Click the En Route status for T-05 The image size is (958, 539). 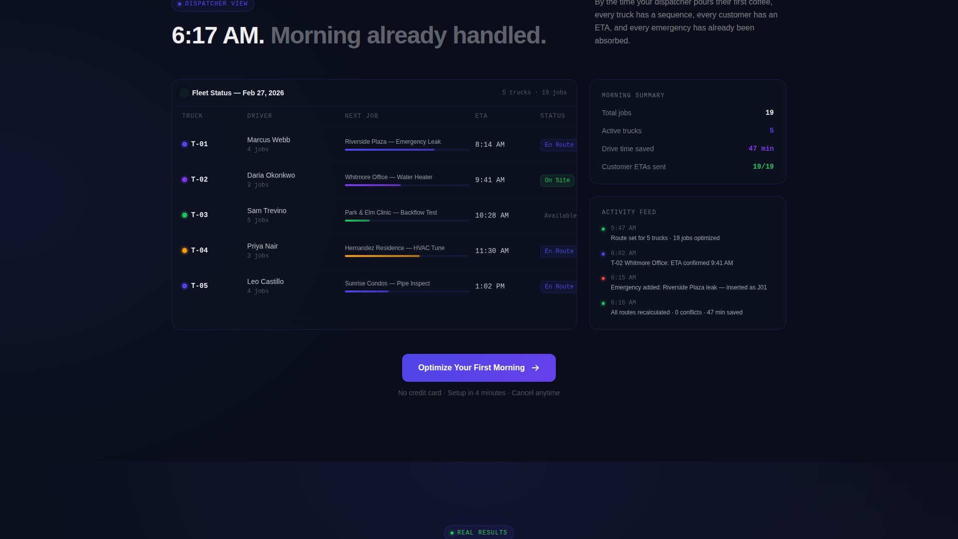[x=559, y=286]
